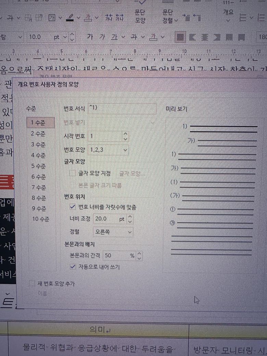267x356 pixels.
Task: Click the align right icon
Action: tap(217, 37)
